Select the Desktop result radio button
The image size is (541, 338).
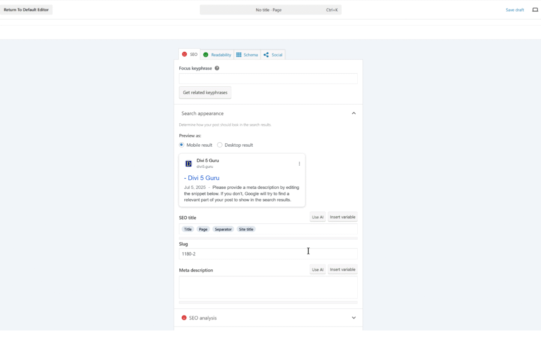click(x=219, y=145)
